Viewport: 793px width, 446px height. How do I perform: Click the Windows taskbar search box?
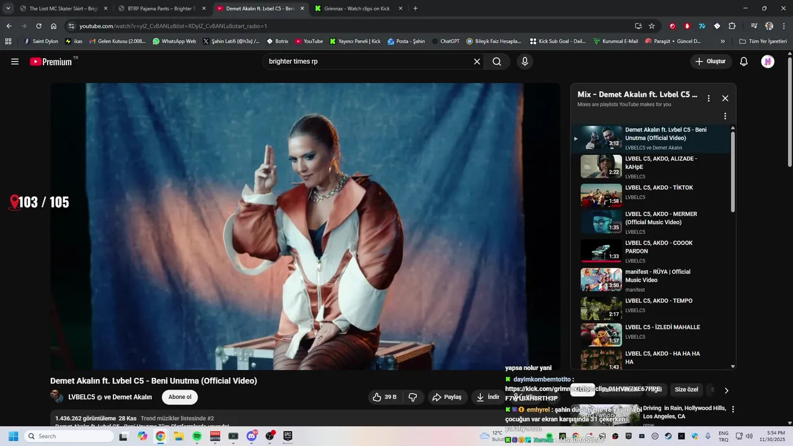tap(69, 436)
